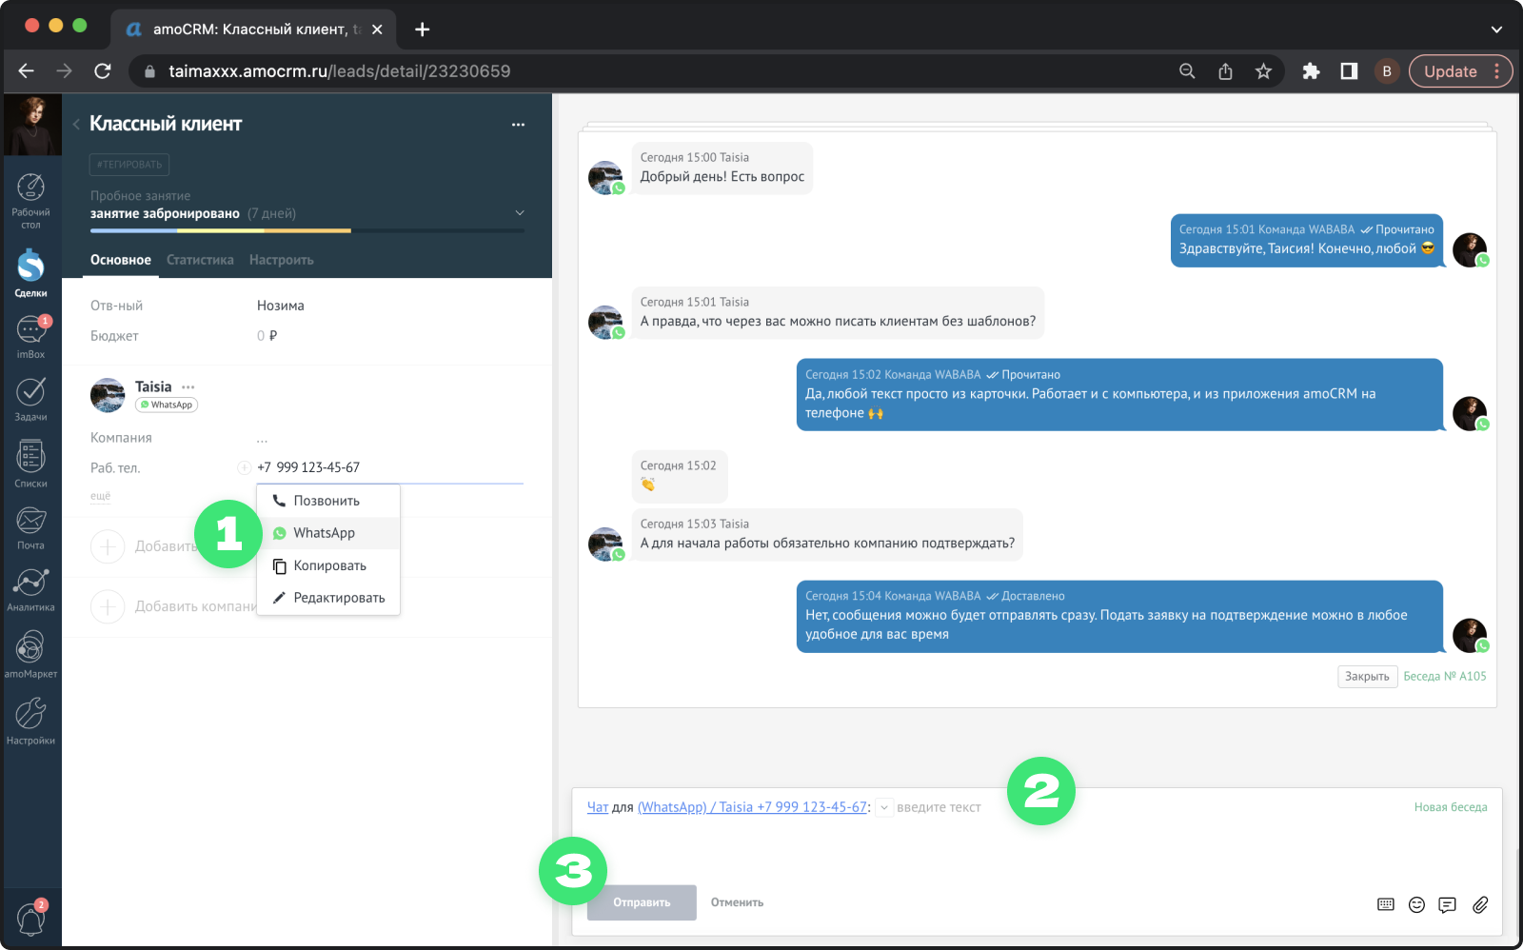Click the Классный клиент lead title

[166, 124]
